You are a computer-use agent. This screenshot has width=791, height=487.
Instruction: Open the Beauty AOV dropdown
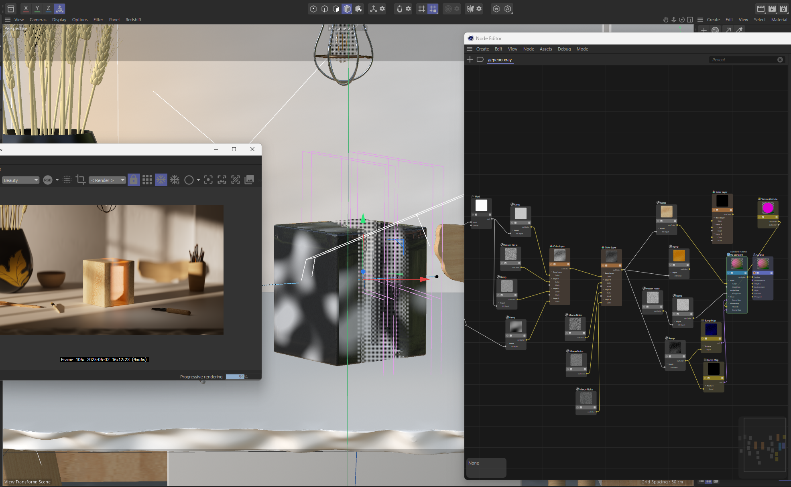[20, 180]
